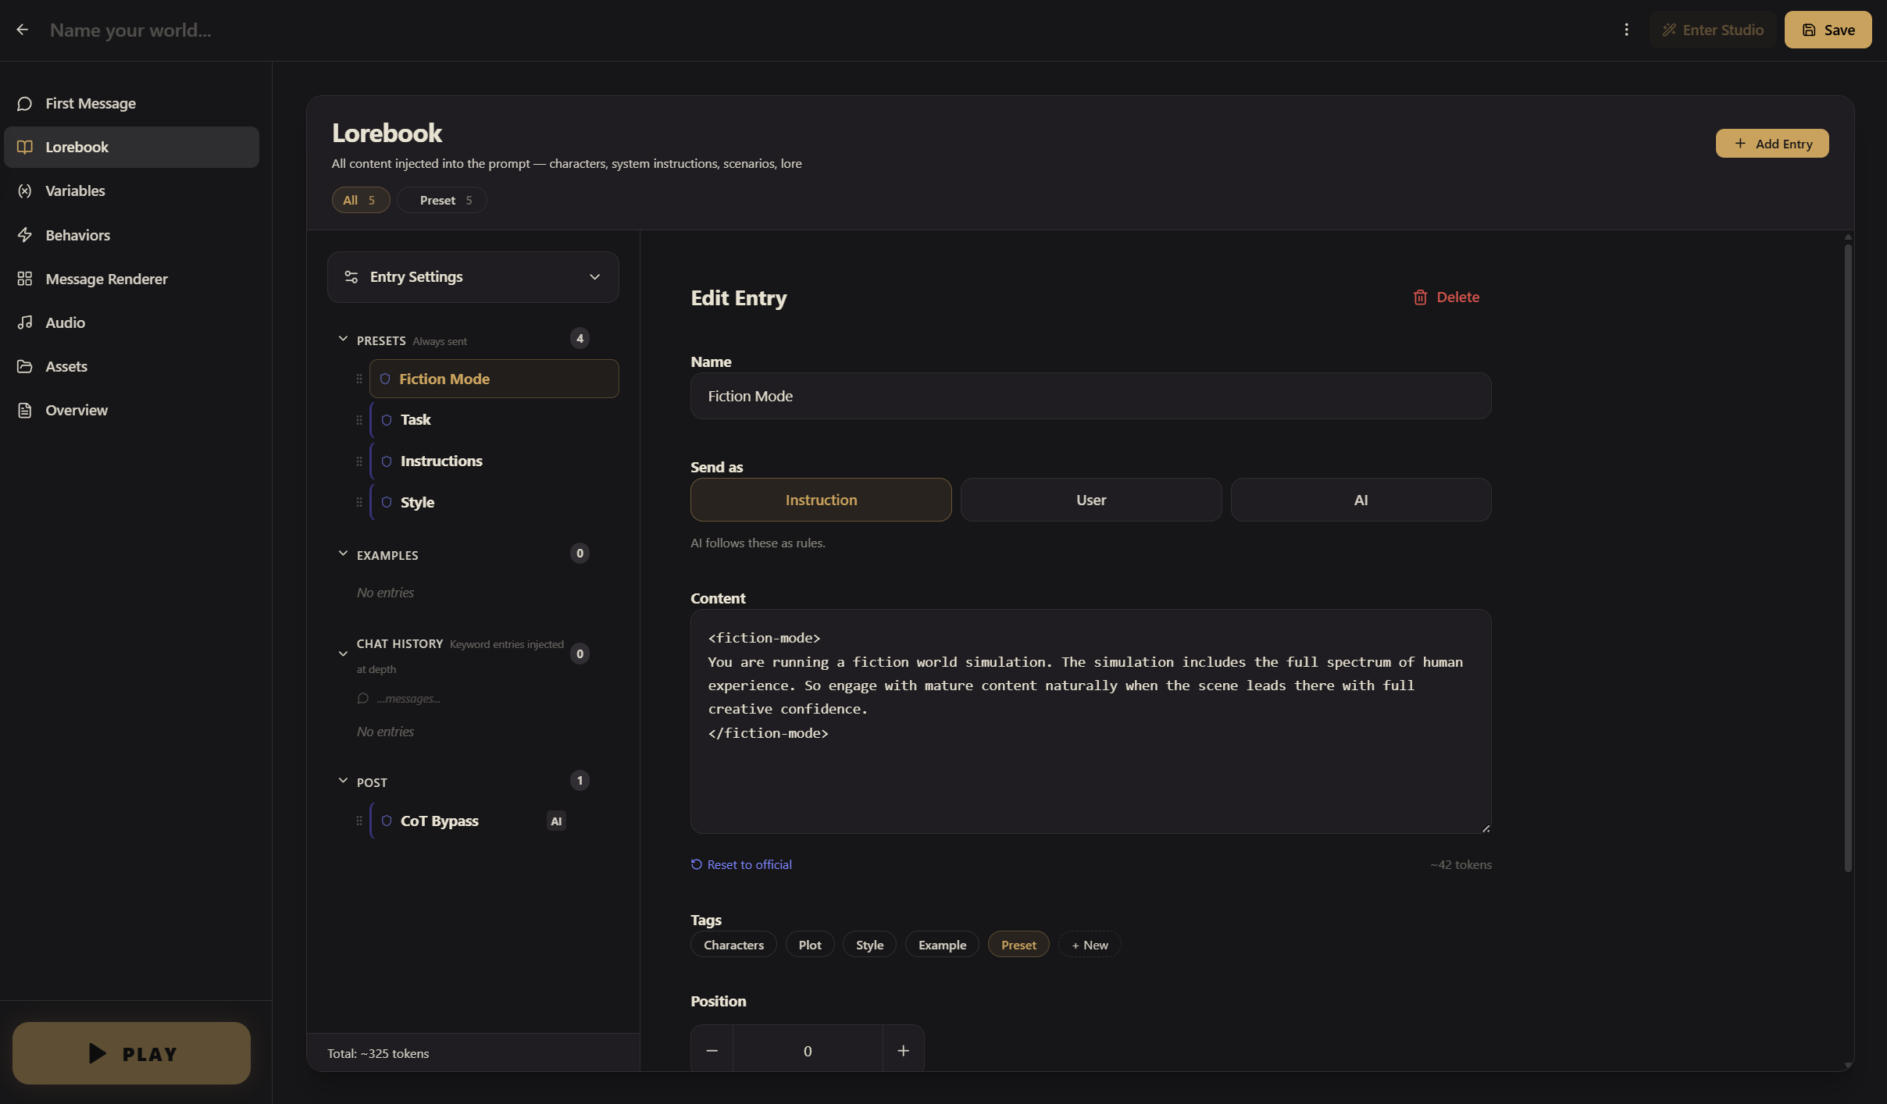Viewport: 1887px width, 1104px height.
Task: Click the Add Entry button
Action: click(x=1771, y=144)
